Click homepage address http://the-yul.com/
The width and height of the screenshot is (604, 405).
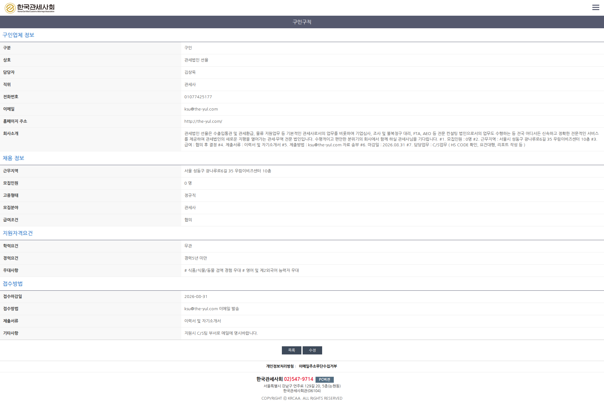click(x=203, y=121)
